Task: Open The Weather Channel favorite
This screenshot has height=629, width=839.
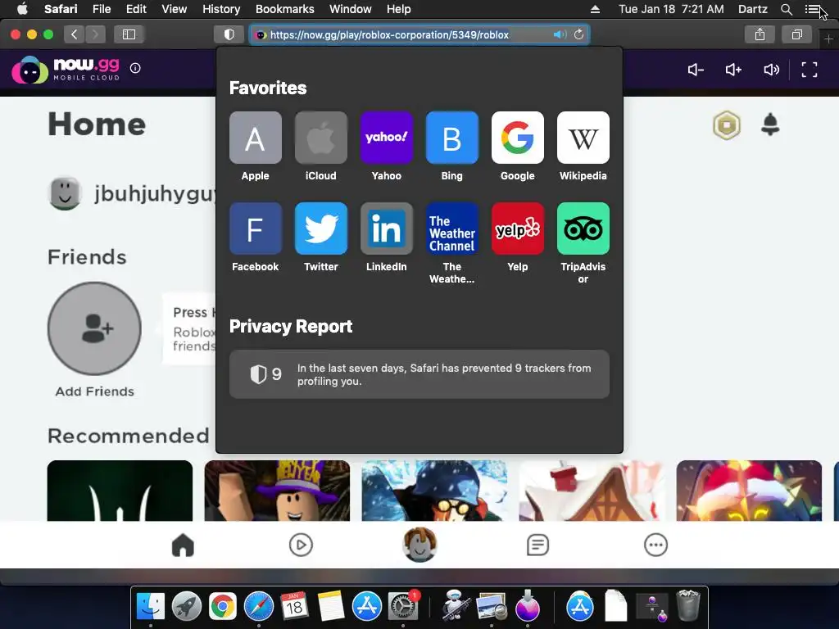Action: [452, 229]
